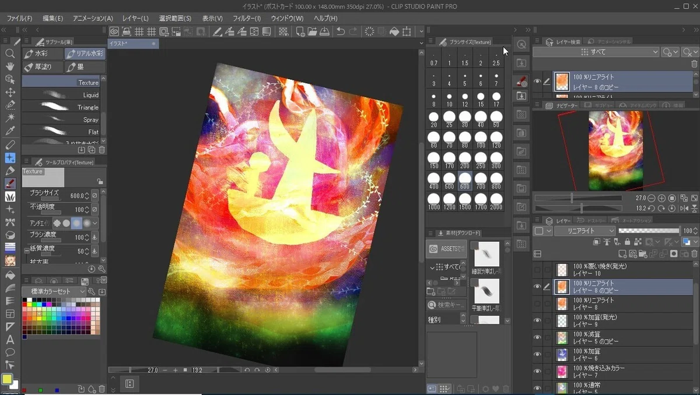
Task: Open the フィルター(I) menu
Action: (x=247, y=18)
